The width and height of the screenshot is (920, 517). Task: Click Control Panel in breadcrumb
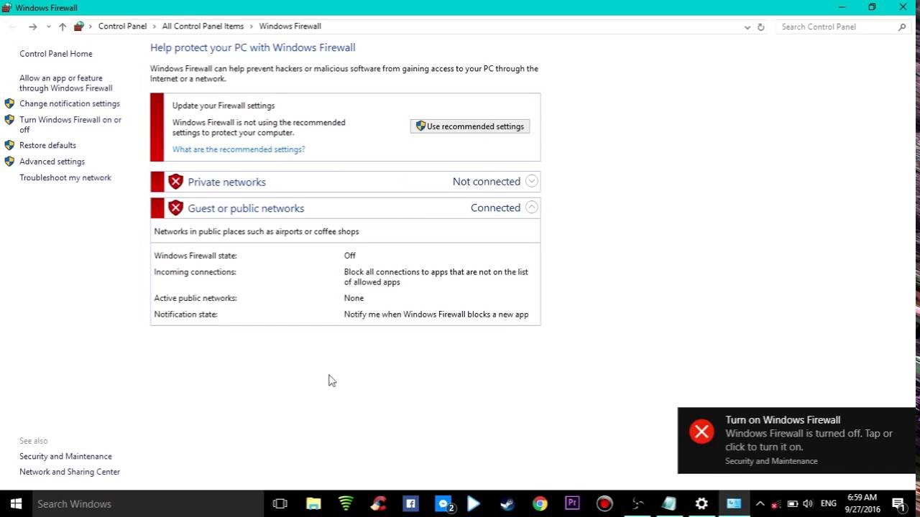(x=122, y=27)
